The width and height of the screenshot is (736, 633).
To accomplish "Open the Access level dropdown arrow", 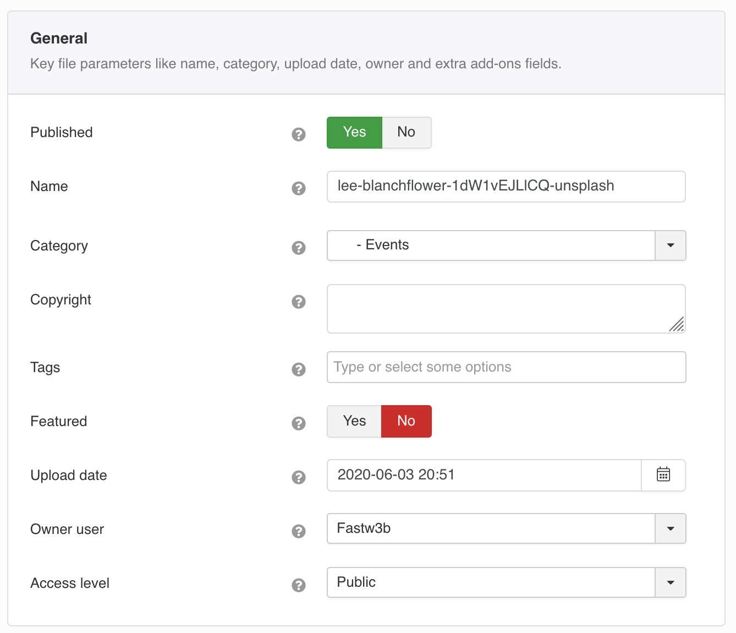I will 671,582.
